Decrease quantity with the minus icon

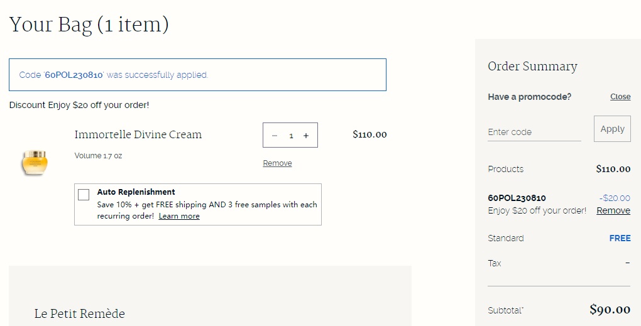coord(275,136)
